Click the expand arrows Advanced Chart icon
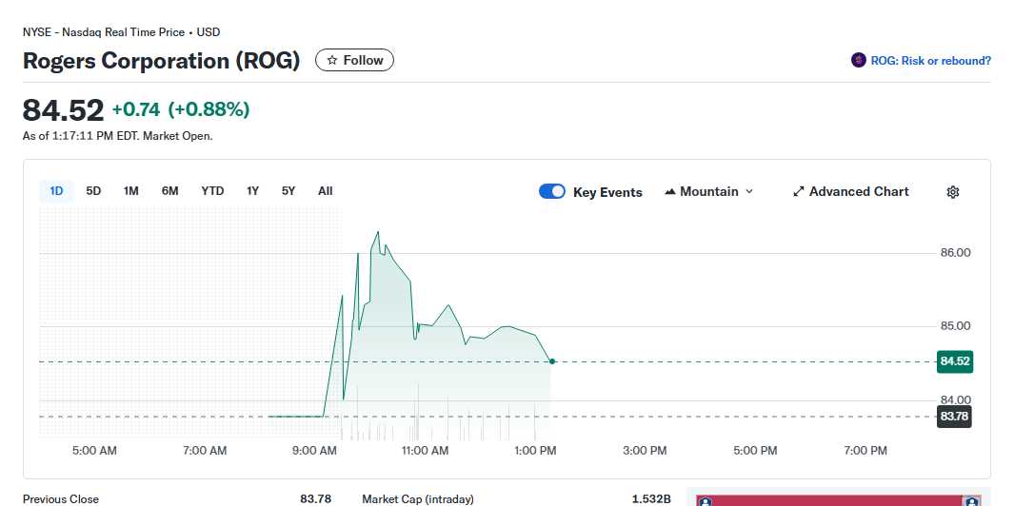The width and height of the screenshot is (1014, 506). (799, 192)
